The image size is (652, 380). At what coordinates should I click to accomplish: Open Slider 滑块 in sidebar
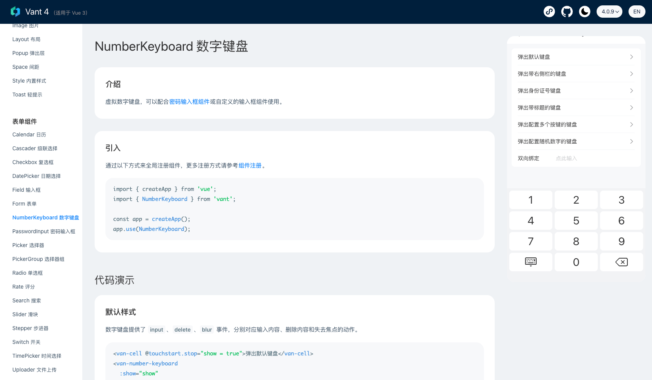coord(25,314)
